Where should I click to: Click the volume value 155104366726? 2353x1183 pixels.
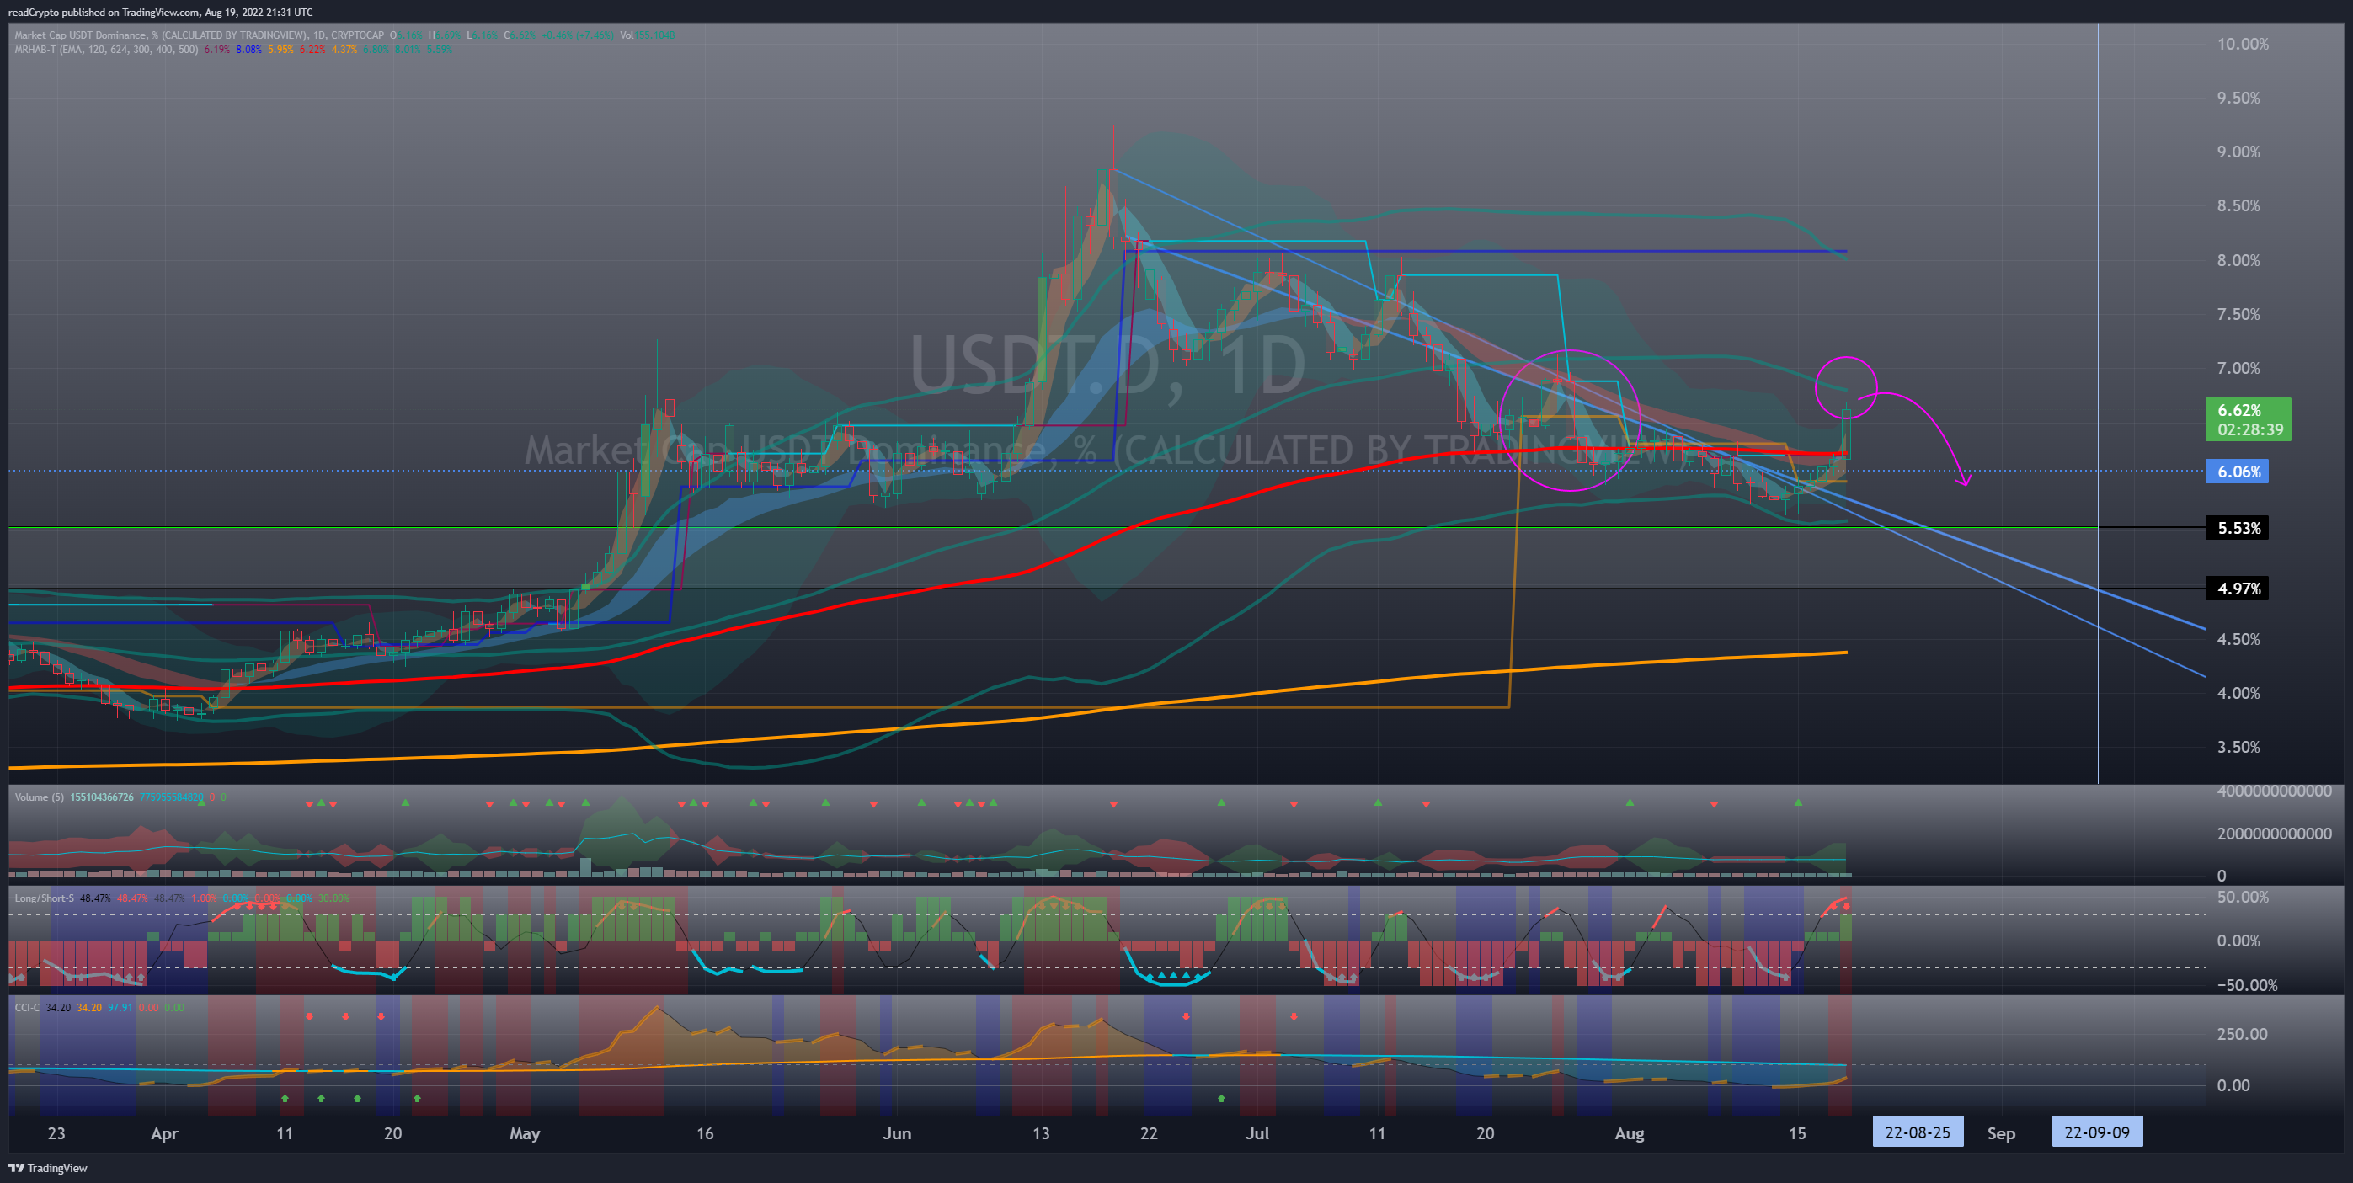tap(102, 797)
